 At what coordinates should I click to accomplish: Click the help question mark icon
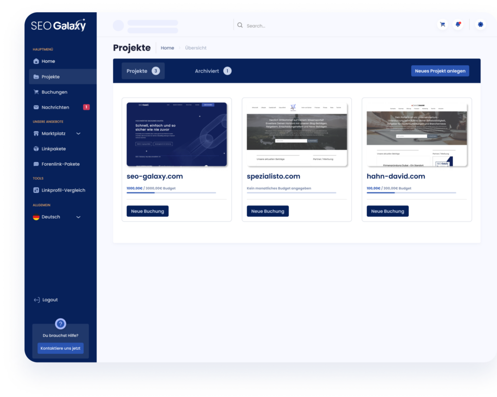[61, 324]
